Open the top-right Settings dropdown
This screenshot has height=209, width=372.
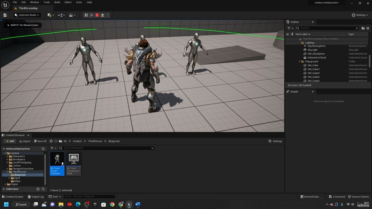(x=360, y=15)
